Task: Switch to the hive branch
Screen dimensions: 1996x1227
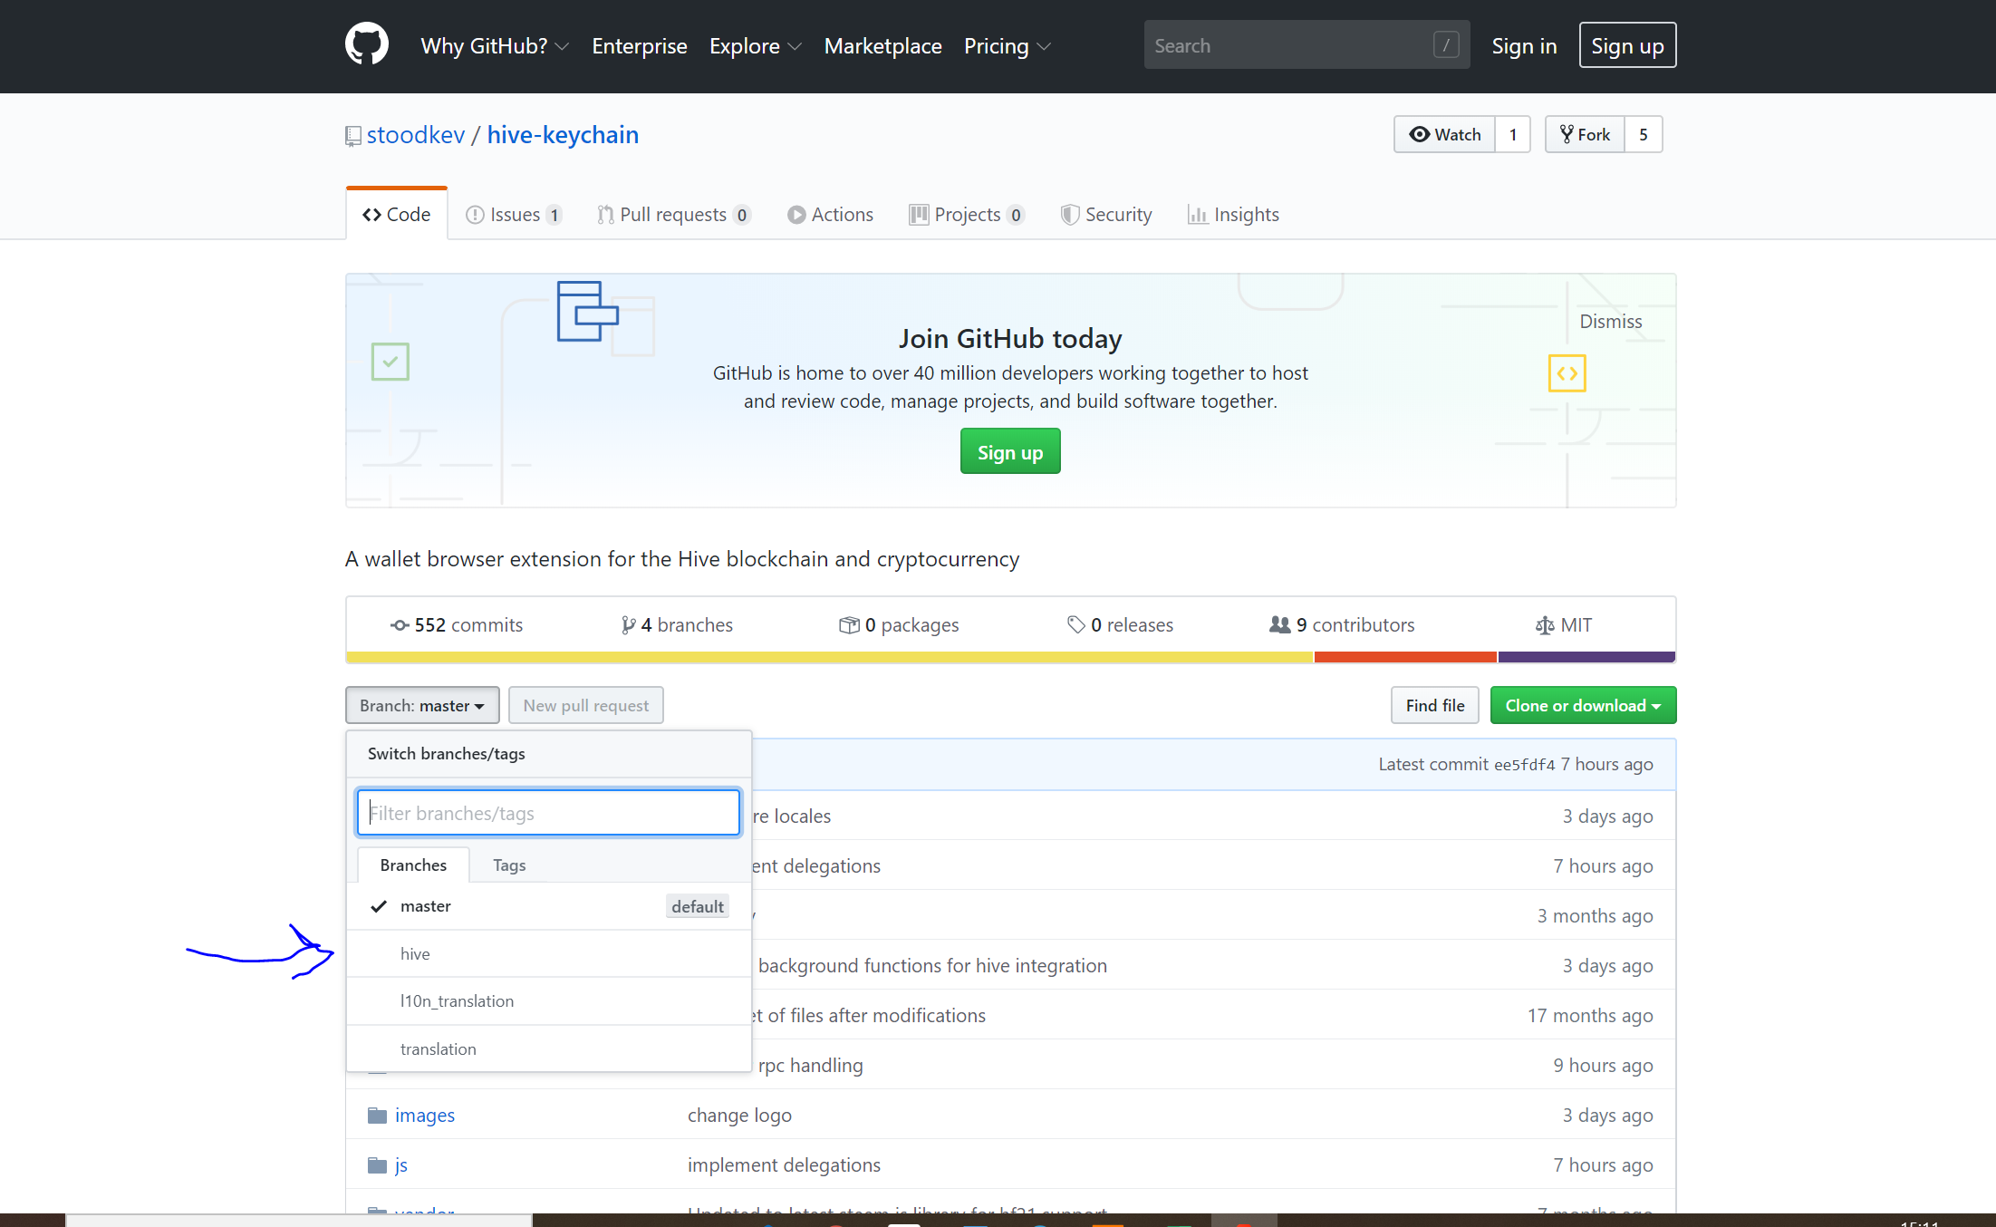Action: 416,954
